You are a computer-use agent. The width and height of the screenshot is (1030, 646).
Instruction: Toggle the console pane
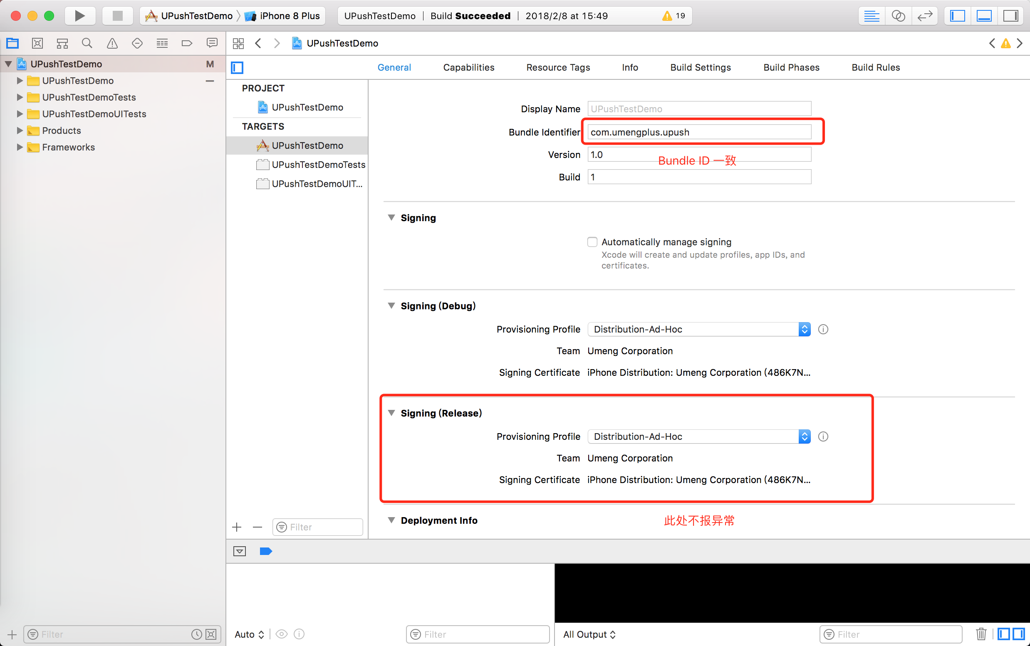[x=1019, y=634]
